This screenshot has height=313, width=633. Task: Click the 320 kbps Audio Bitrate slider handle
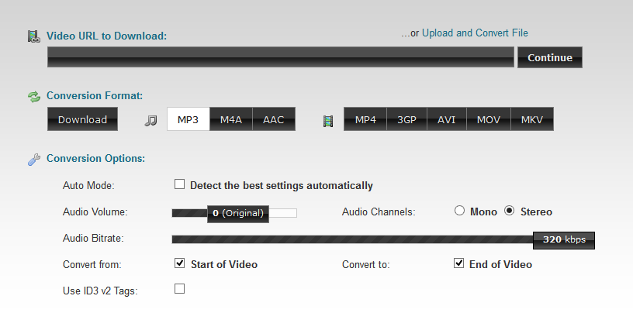click(564, 240)
